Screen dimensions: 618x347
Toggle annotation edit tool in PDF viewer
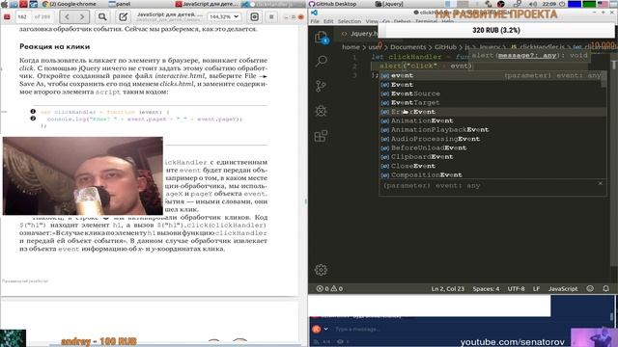coord(124,17)
